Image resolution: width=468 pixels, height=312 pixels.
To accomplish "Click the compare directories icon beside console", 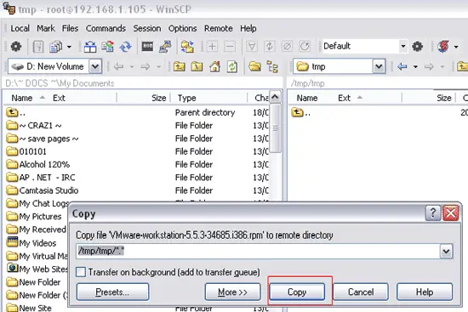I will (165, 47).
